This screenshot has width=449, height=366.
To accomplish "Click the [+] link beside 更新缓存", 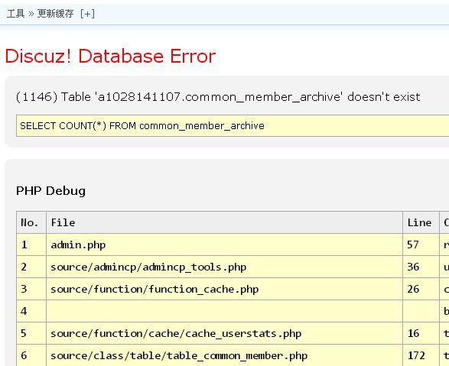I will pyautogui.click(x=87, y=14).
